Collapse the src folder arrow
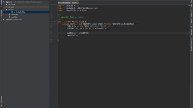This screenshot has width=193, height=108. coord(7,10)
